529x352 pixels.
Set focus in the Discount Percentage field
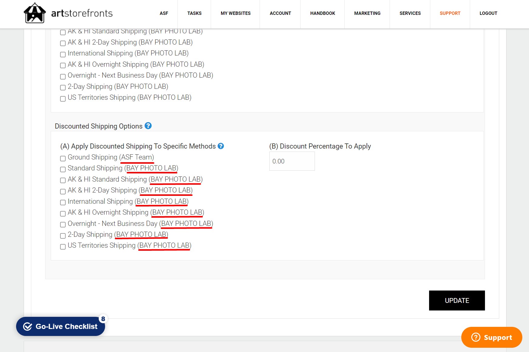[x=292, y=161]
